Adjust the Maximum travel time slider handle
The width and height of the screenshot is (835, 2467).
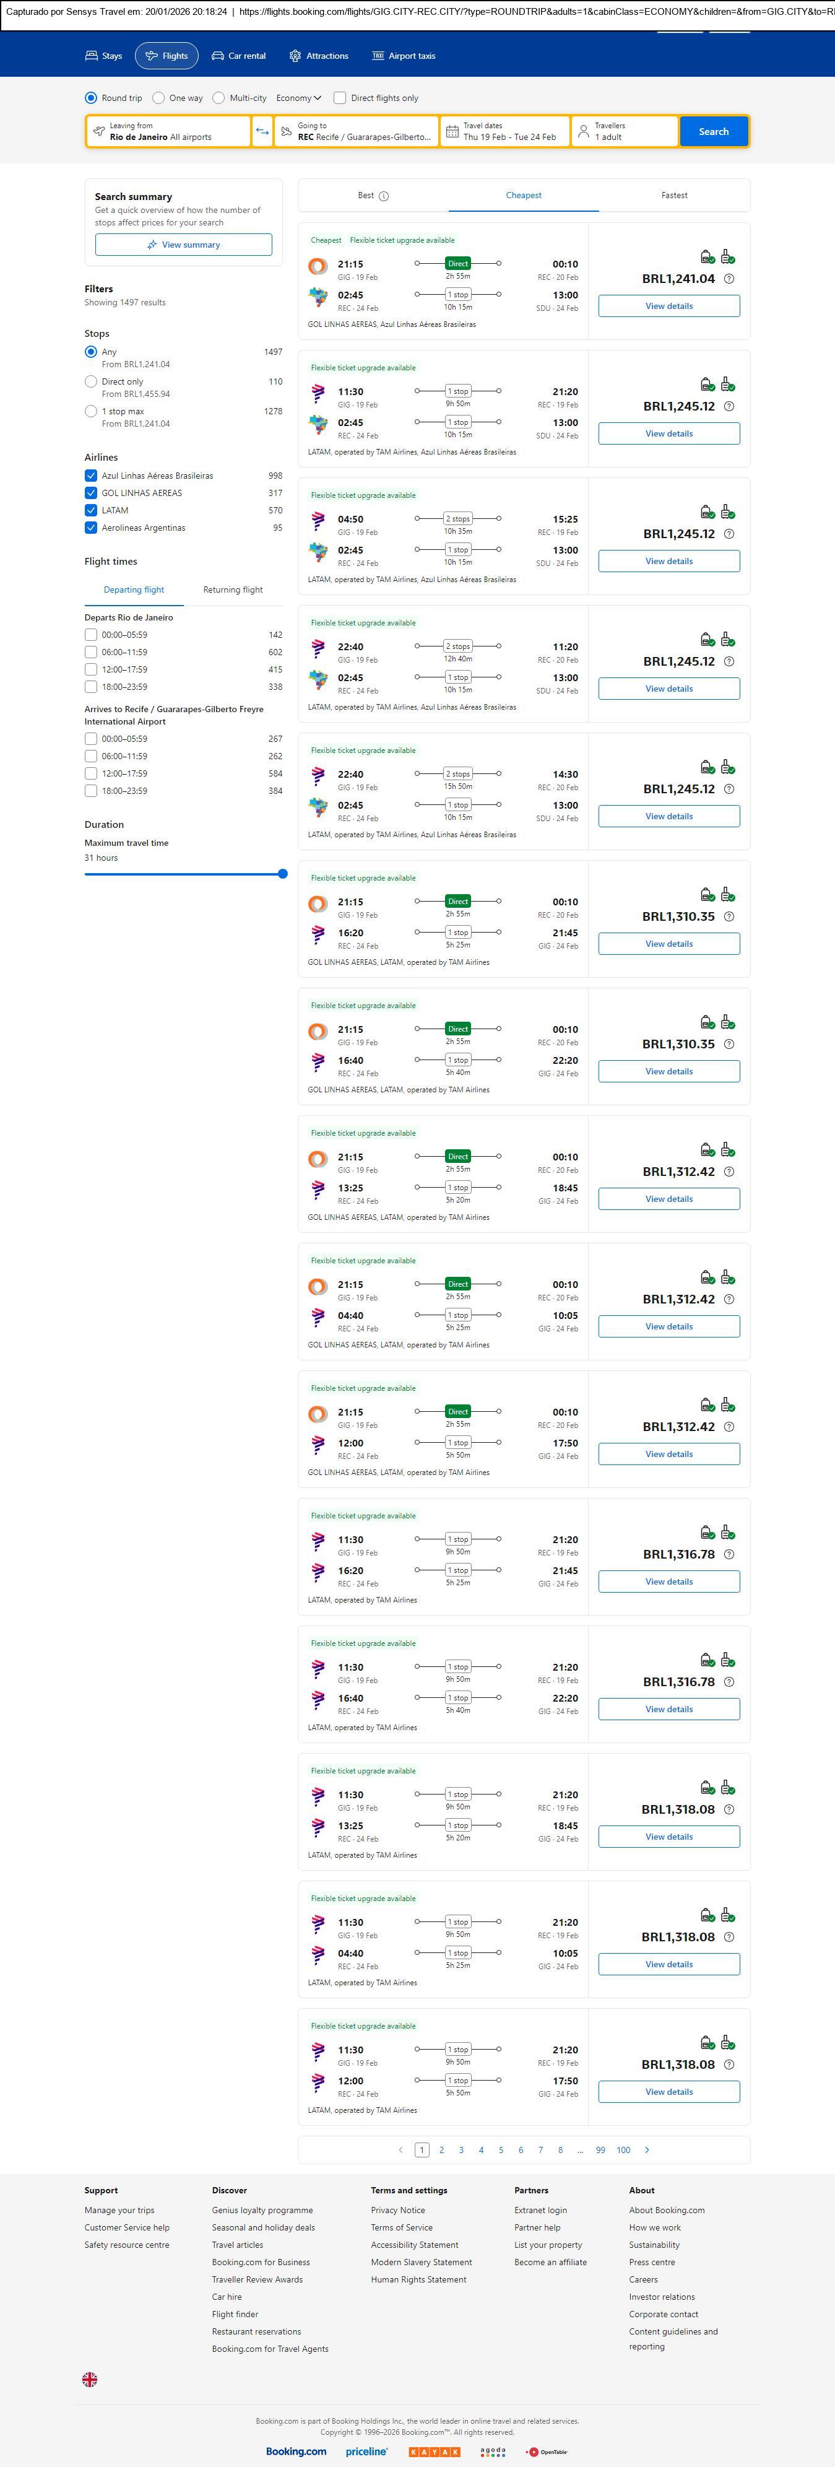click(282, 873)
